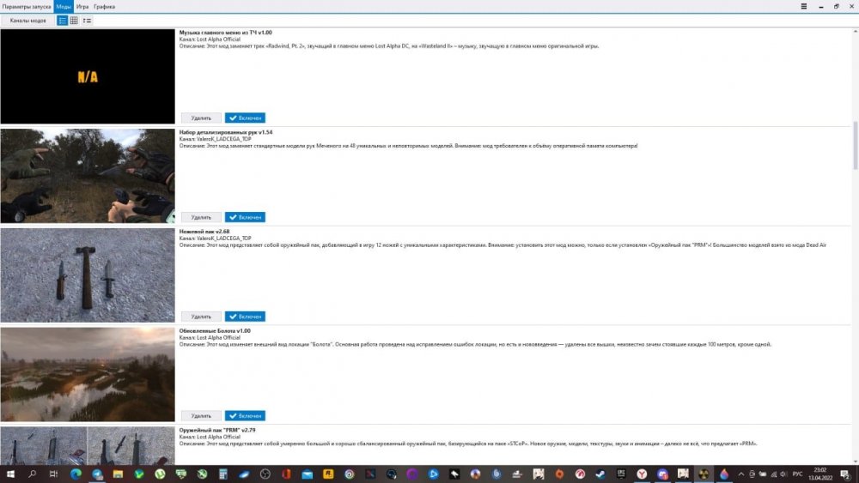
Task: Delete the Набор детализированных рук mod
Action: 201,217
